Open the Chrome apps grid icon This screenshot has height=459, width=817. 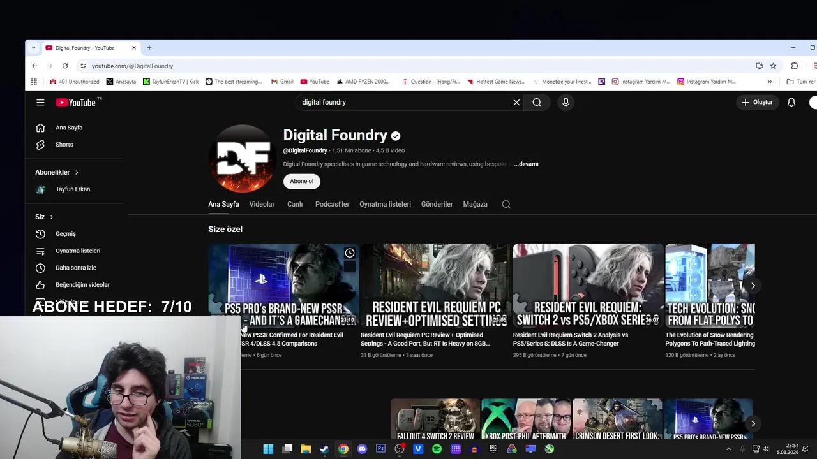point(34,82)
